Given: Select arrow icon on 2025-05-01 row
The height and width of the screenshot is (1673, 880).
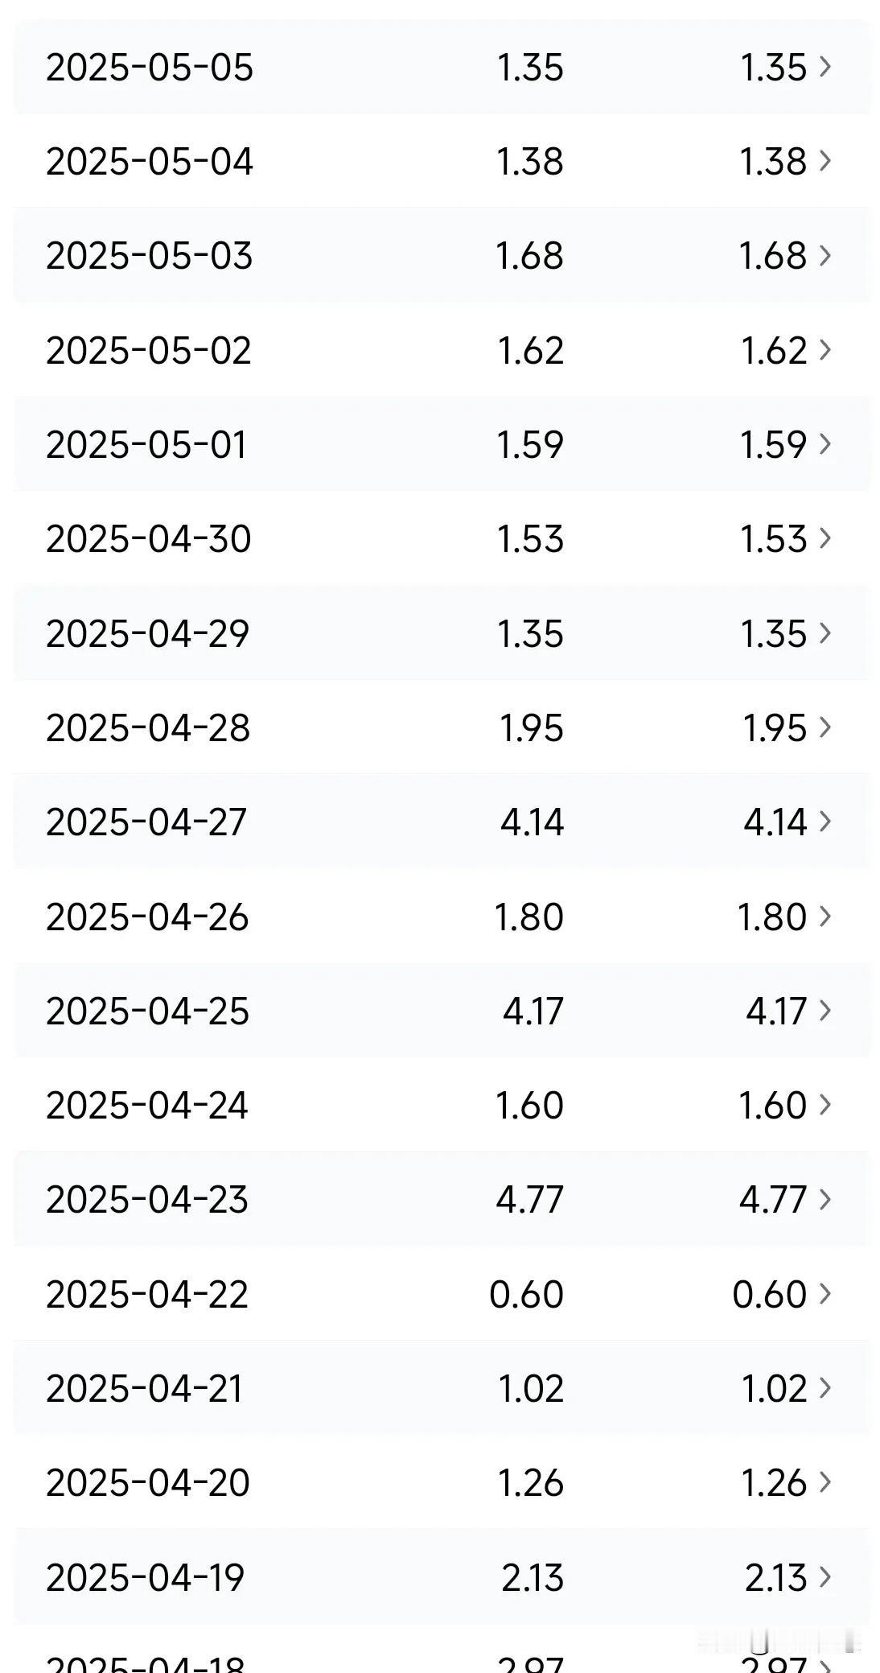Looking at the screenshot, I should coord(824,444).
